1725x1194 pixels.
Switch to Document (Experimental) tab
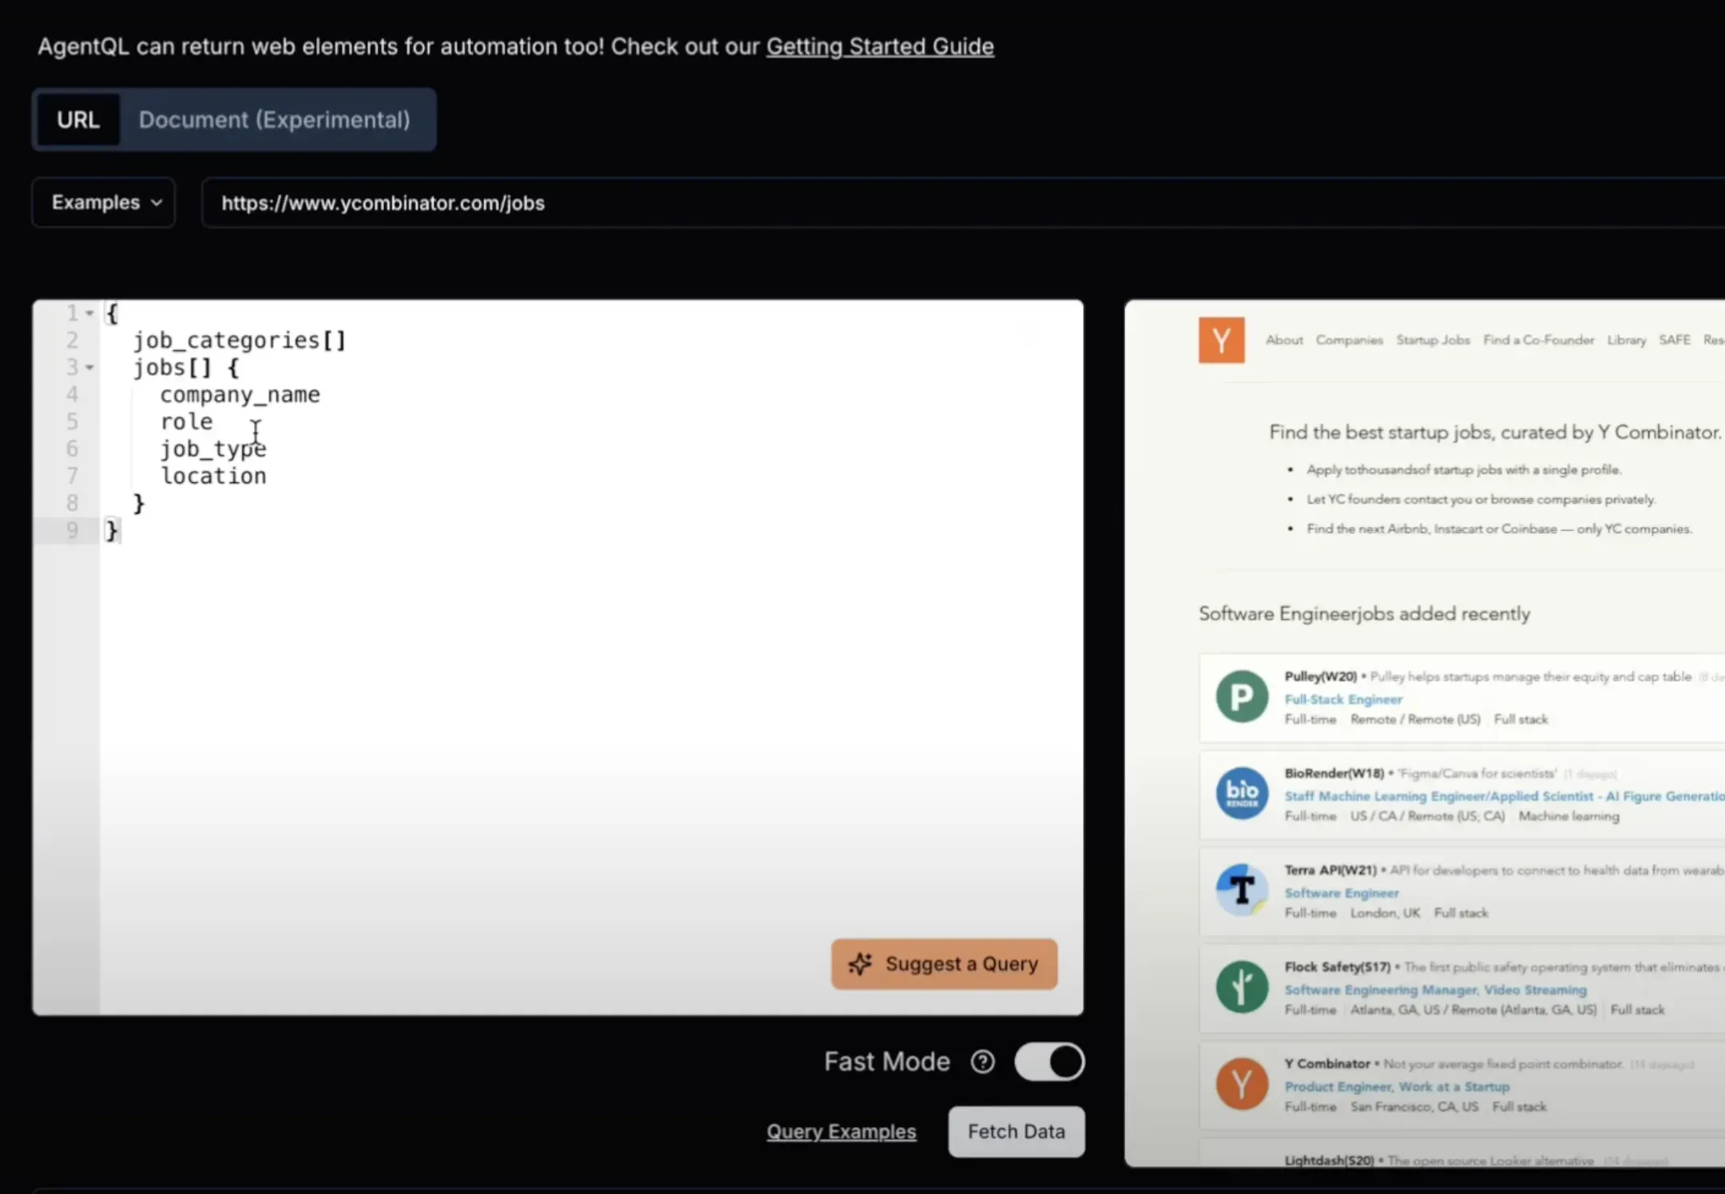tap(275, 120)
